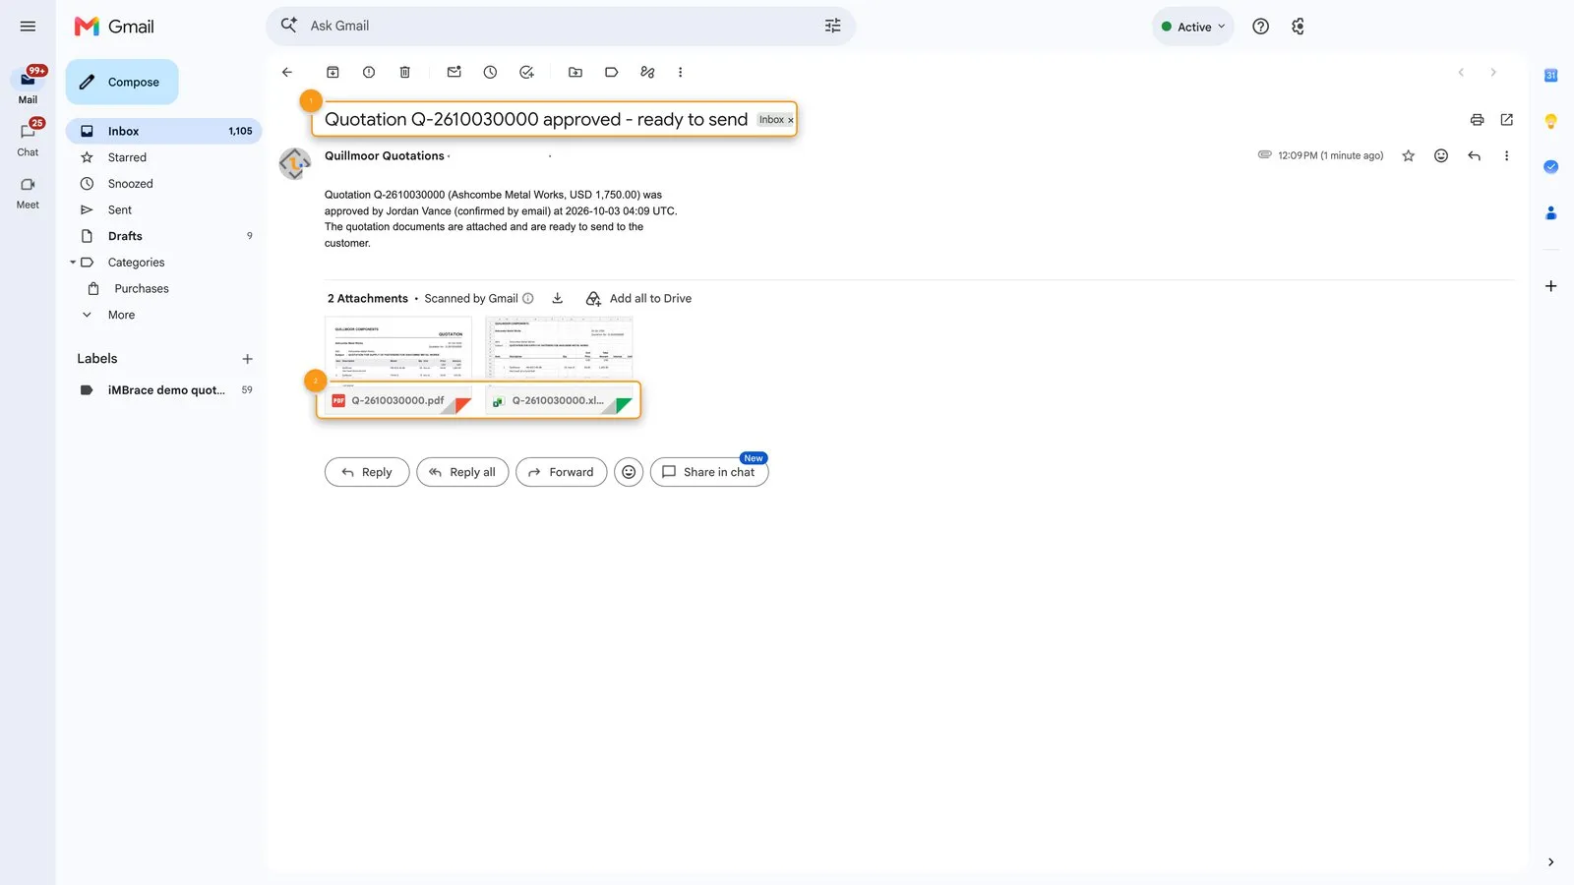
Task: Expand More in left sidebar
Action: click(x=121, y=315)
